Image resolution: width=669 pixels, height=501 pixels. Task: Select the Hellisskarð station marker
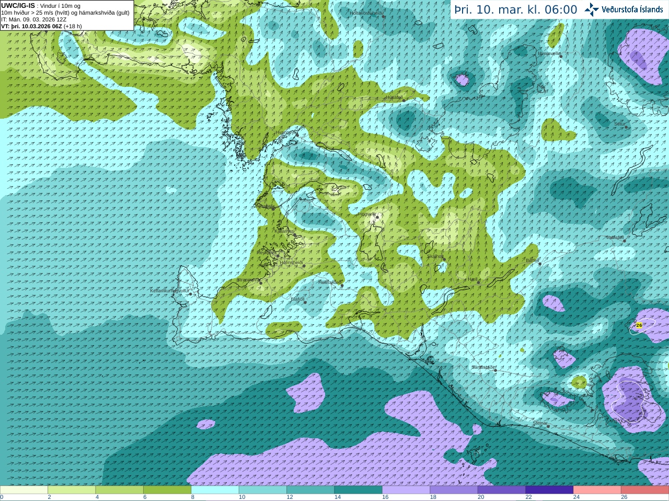click(342, 286)
